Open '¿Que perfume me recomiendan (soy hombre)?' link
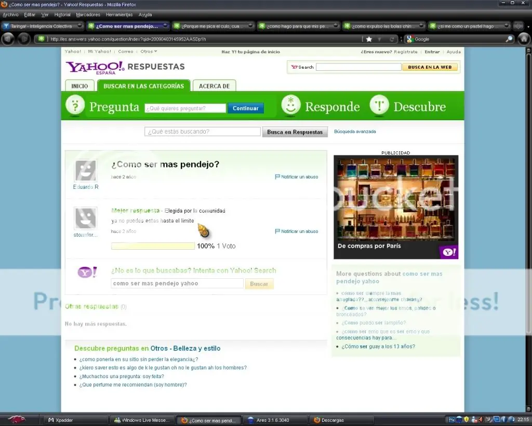 [x=133, y=385]
